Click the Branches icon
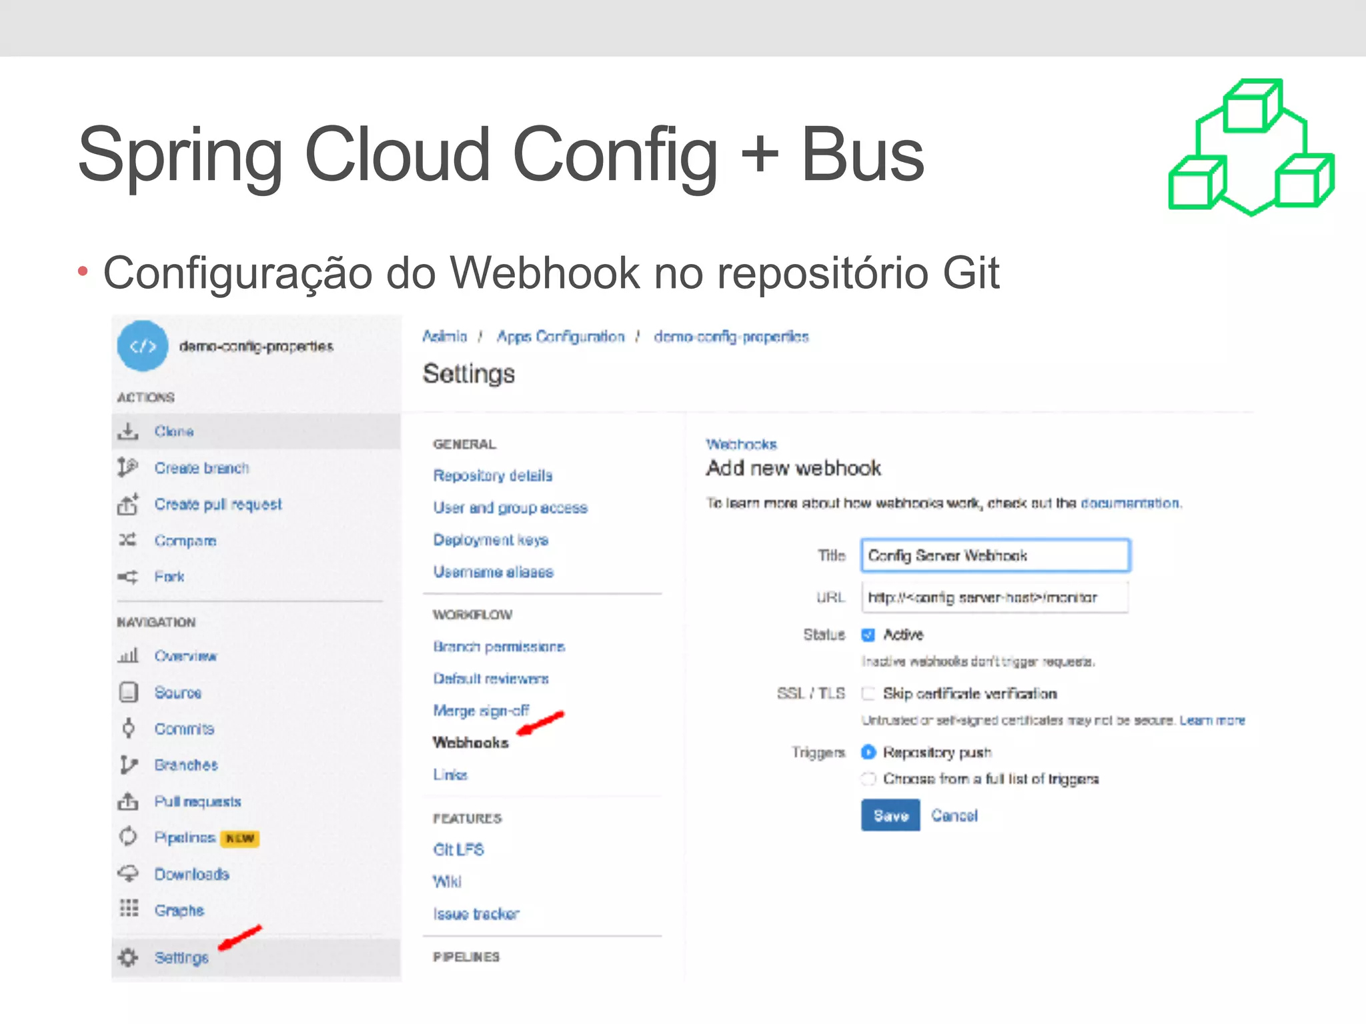1366x1024 pixels. 128,765
